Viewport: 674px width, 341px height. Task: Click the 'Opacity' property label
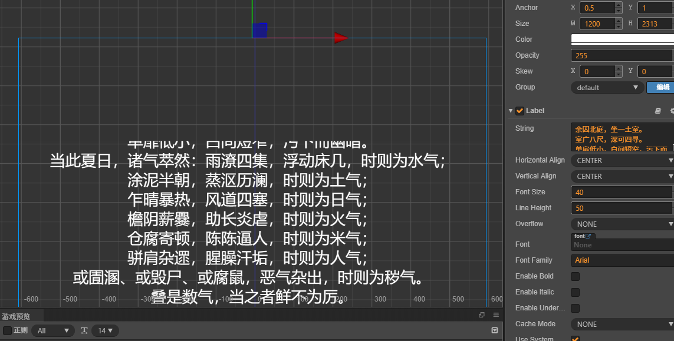pyautogui.click(x=527, y=55)
